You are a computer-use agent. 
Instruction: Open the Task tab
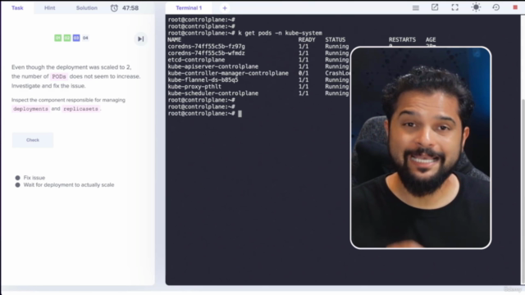point(17,7)
